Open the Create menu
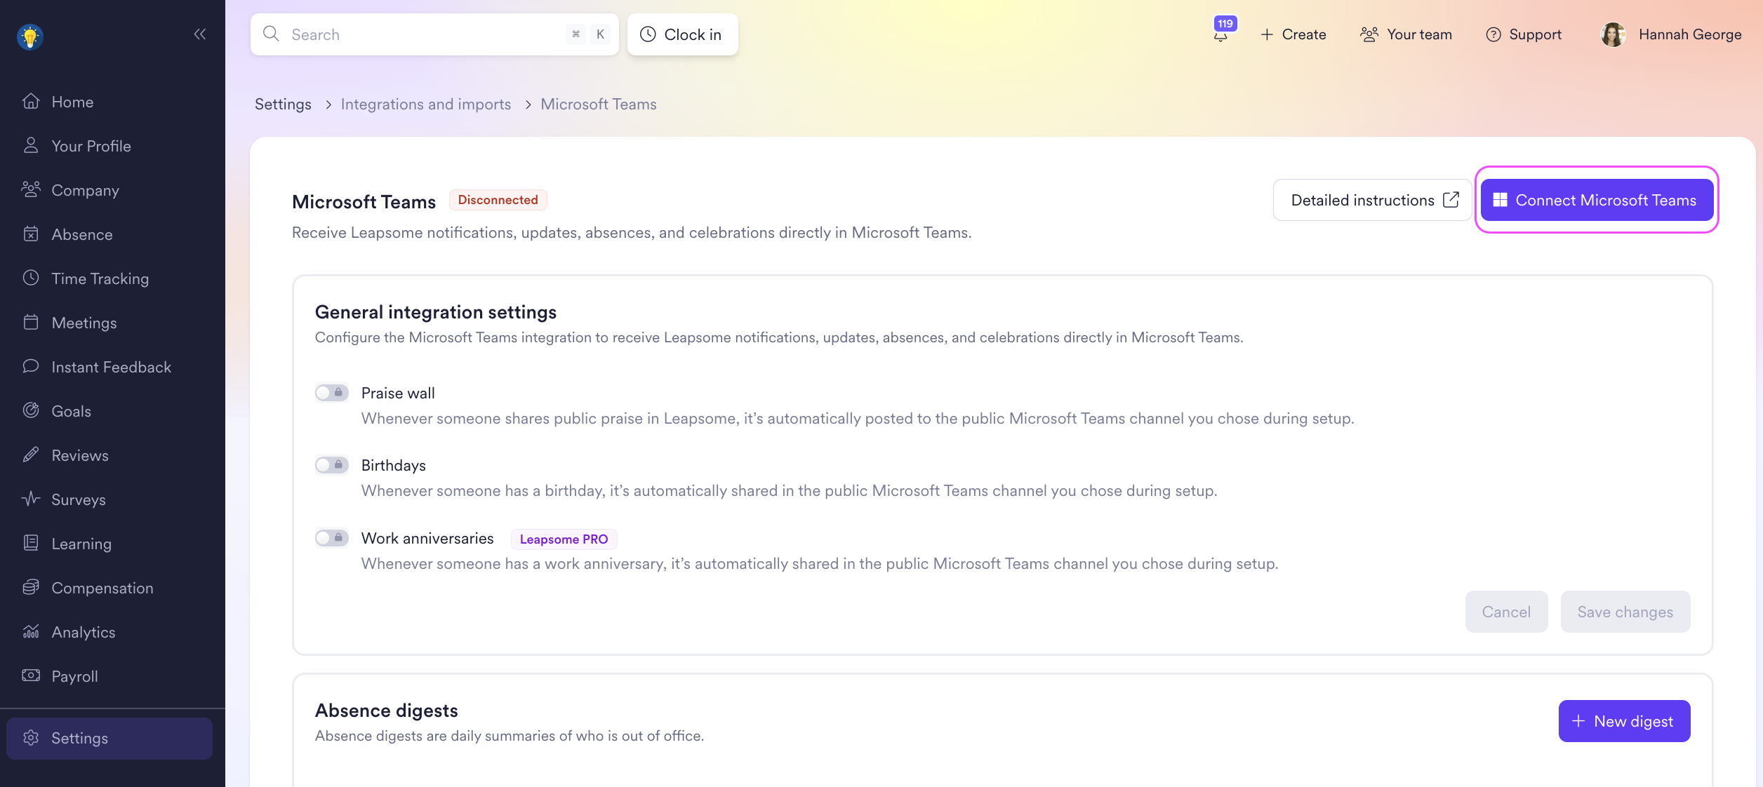Screen dimensions: 1763x787 pyautogui.click(x=1293, y=34)
